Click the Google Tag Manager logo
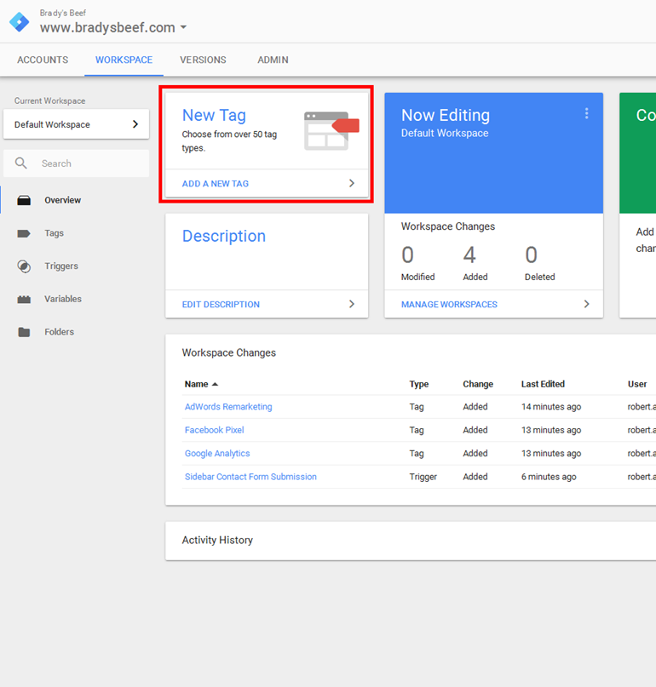This screenshot has height=687, width=656. coord(19,21)
